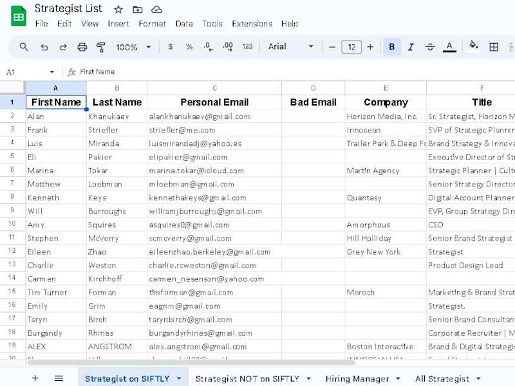Open Strategist NOT on SIFTLY tab arrow
This screenshot has height=386, width=515.
(308, 378)
